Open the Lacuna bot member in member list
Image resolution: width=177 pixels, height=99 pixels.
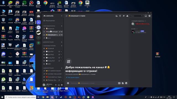(x=141, y=32)
